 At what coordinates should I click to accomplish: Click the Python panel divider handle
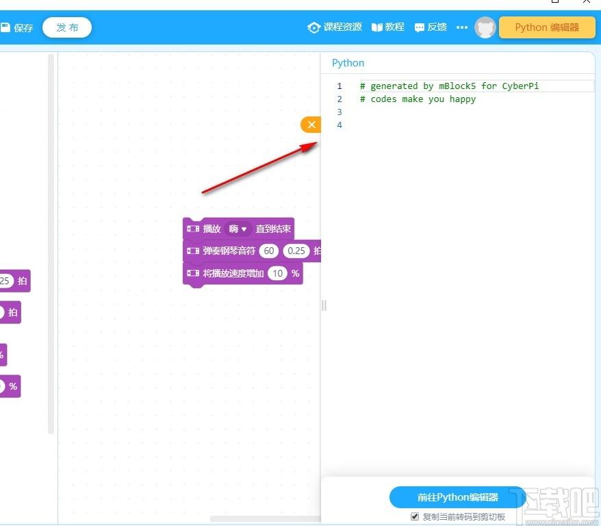[x=324, y=305]
